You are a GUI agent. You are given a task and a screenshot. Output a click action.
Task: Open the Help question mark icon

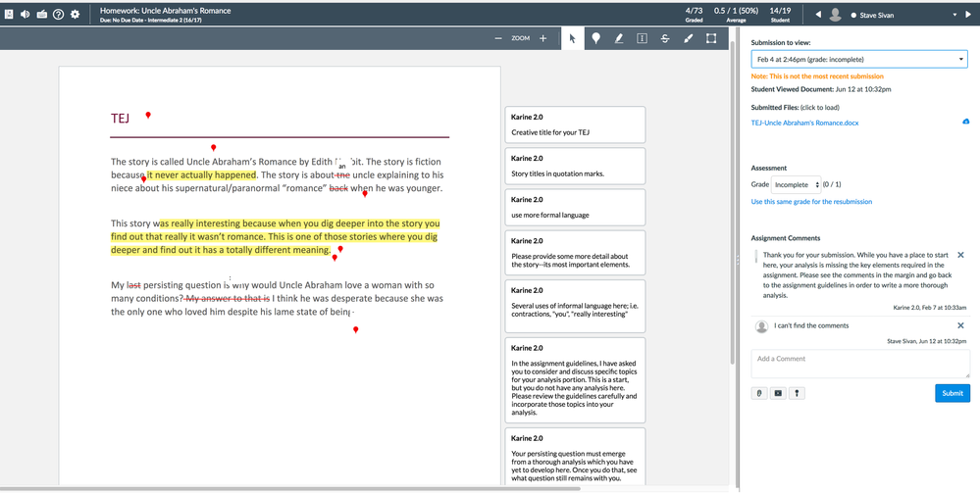(x=58, y=14)
